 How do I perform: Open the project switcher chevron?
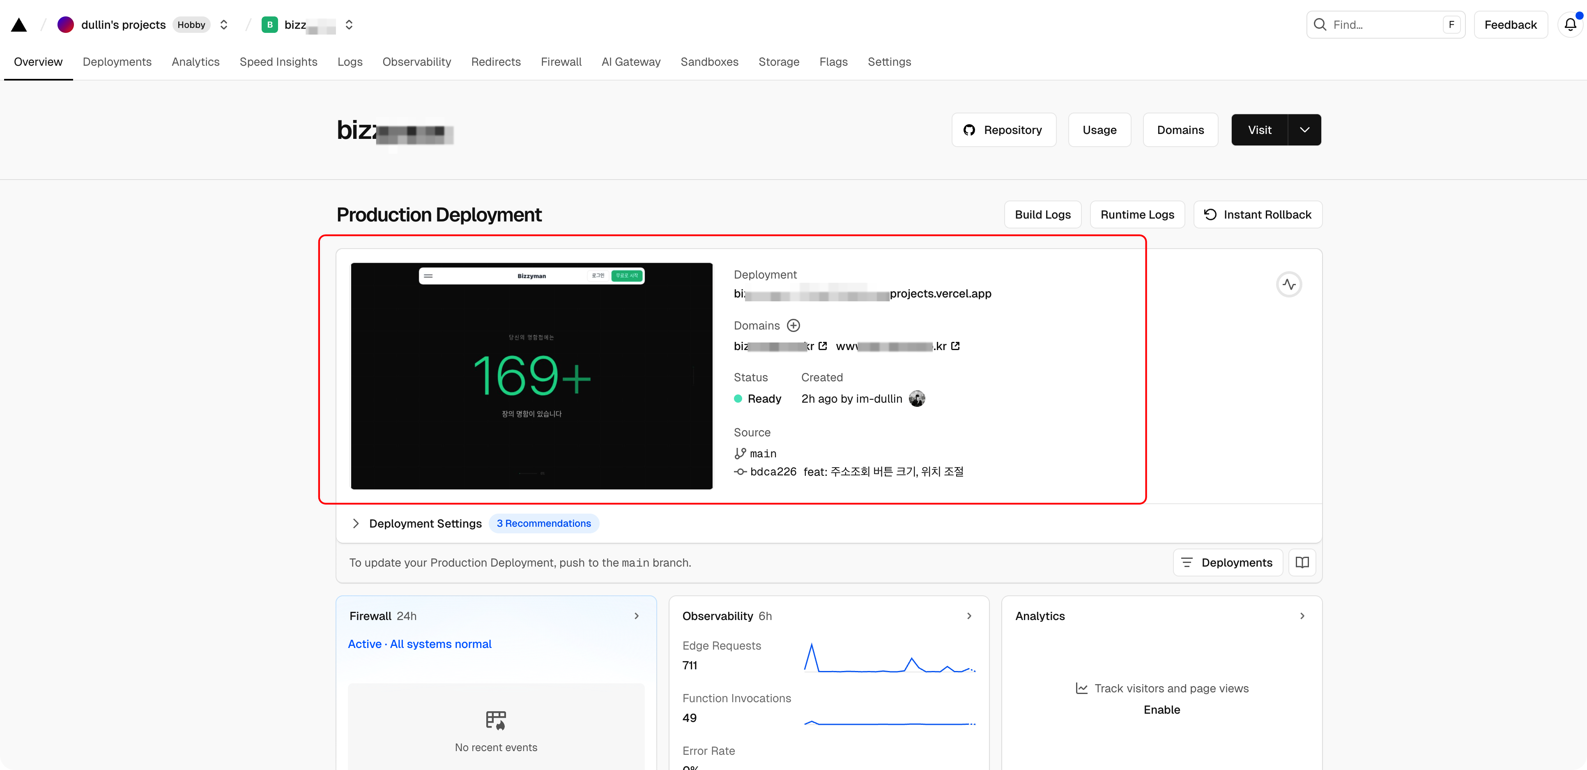349,25
